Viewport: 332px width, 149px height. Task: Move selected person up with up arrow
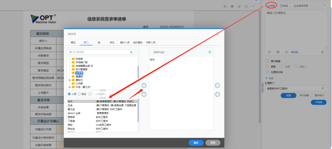pyautogui.click(x=218, y=85)
